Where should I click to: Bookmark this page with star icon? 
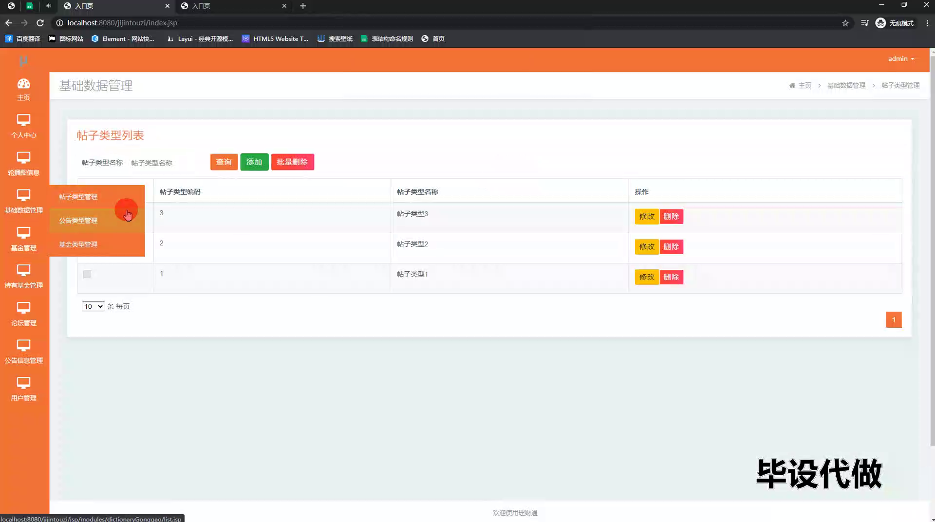(845, 23)
